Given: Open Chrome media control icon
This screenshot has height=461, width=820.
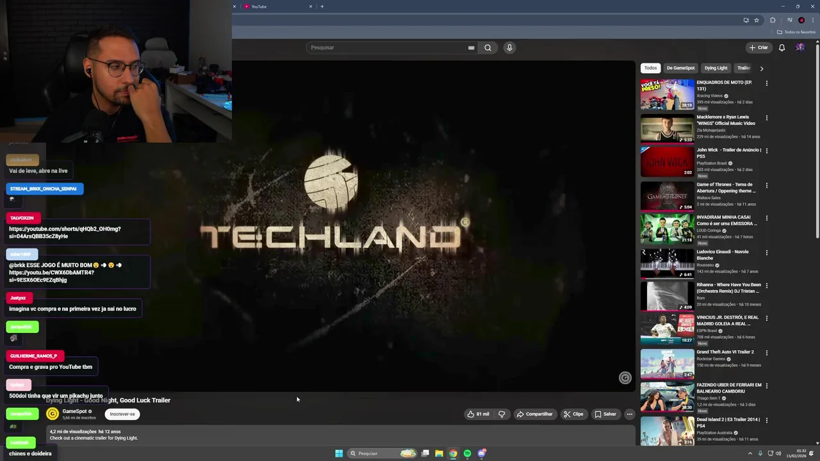Looking at the screenshot, I should tap(790, 20).
